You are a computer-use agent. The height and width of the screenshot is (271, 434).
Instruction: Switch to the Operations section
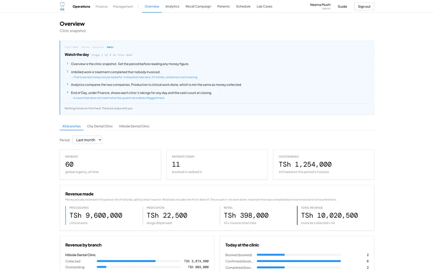(81, 6)
